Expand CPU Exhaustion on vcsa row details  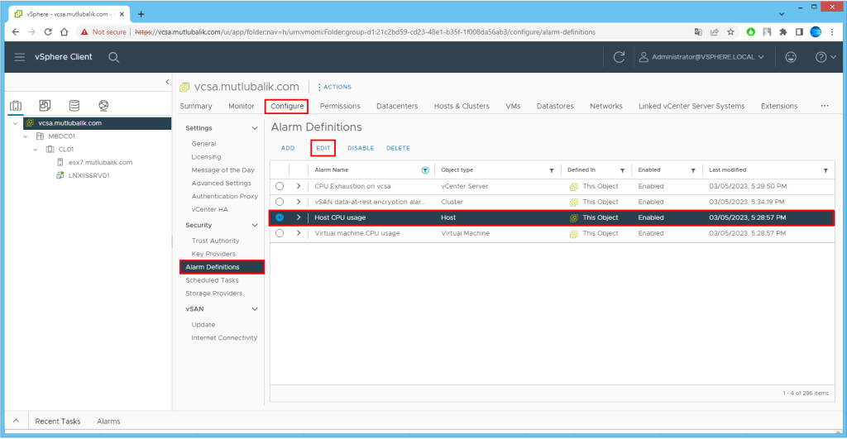pos(298,186)
